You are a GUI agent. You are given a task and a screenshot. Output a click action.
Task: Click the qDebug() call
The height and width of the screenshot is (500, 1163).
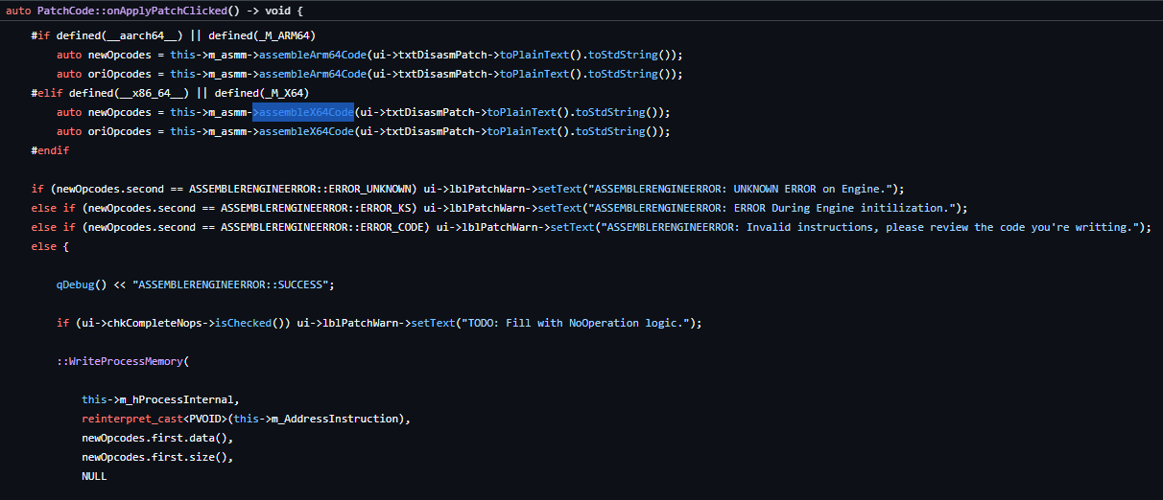(x=82, y=284)
